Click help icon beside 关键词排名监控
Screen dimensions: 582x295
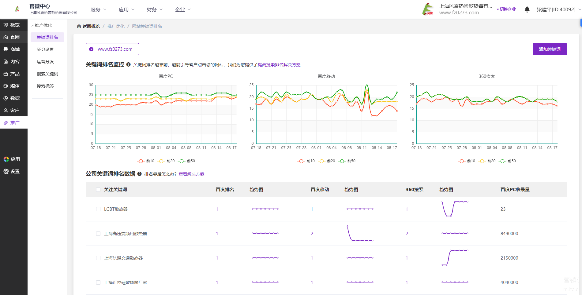click(x=129, y=64)
